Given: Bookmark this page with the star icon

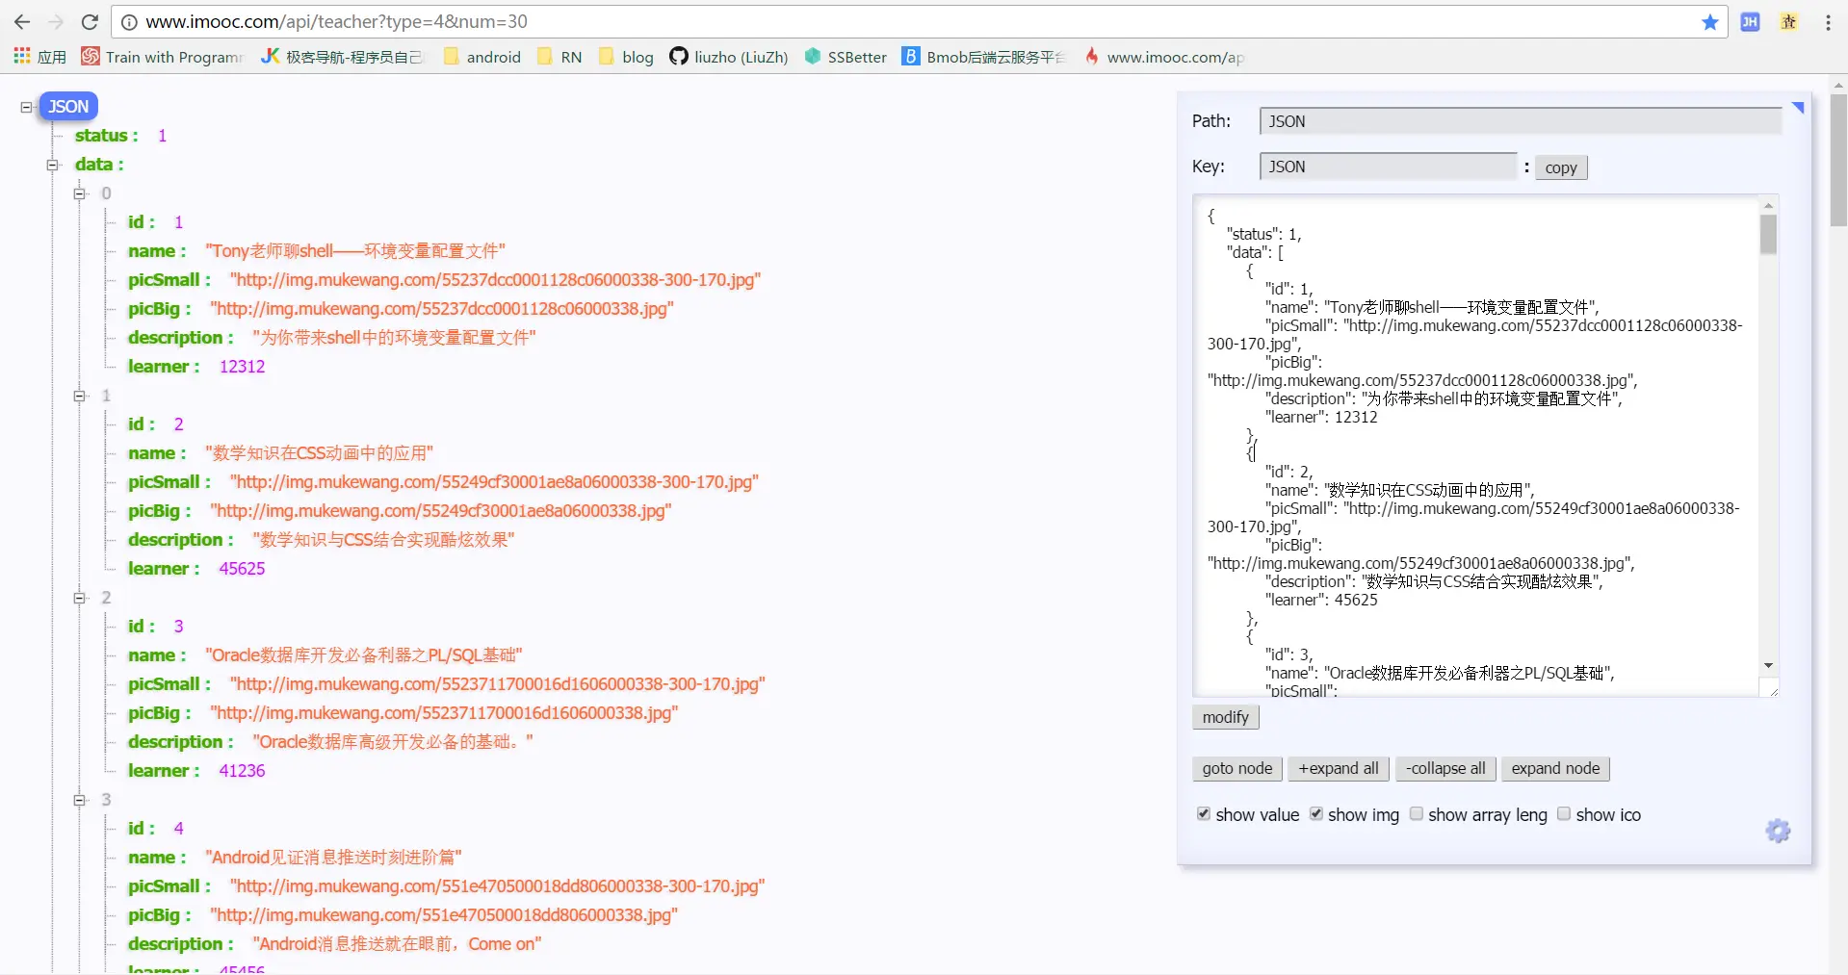Looking at the screenshot, I should (1709, 21).
